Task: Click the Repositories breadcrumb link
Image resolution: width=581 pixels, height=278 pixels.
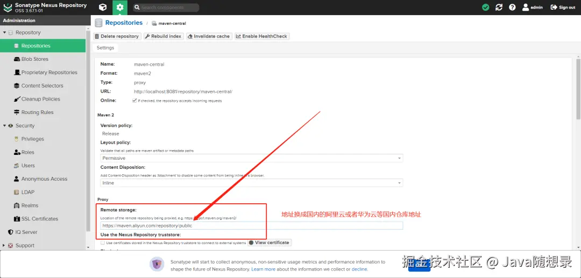Action: tap(124, 23)
